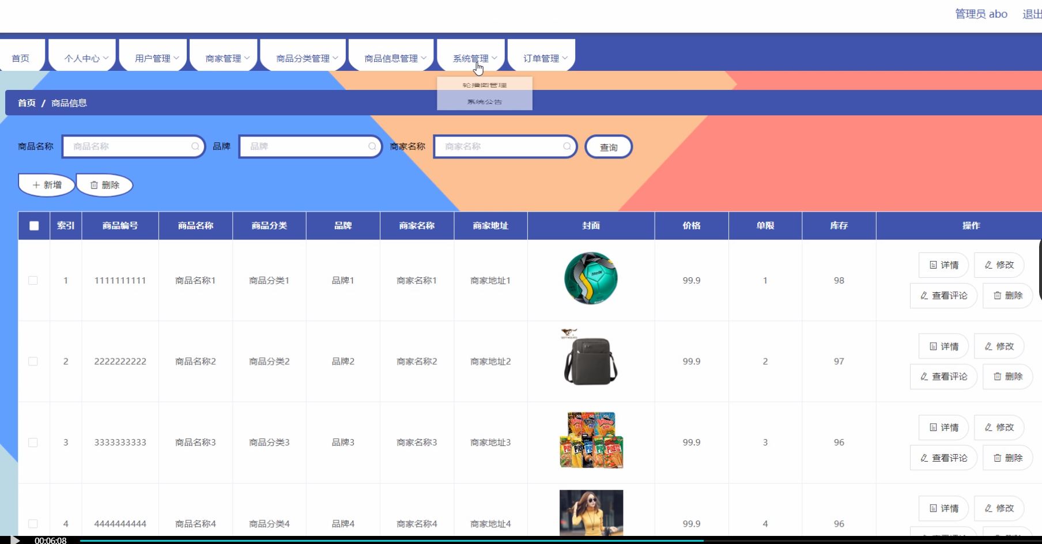Collapse the 系统管理 menu
Viewport: 1042px width, 544px height.
(x=471, y=55)
